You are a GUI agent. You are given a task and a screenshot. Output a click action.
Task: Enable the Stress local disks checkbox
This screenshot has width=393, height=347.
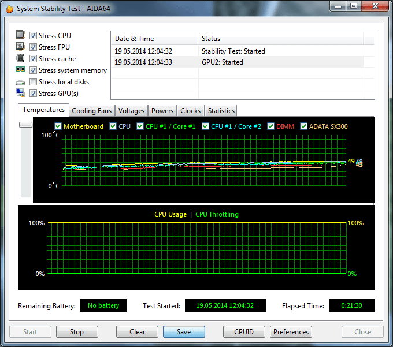coord(33,81)
